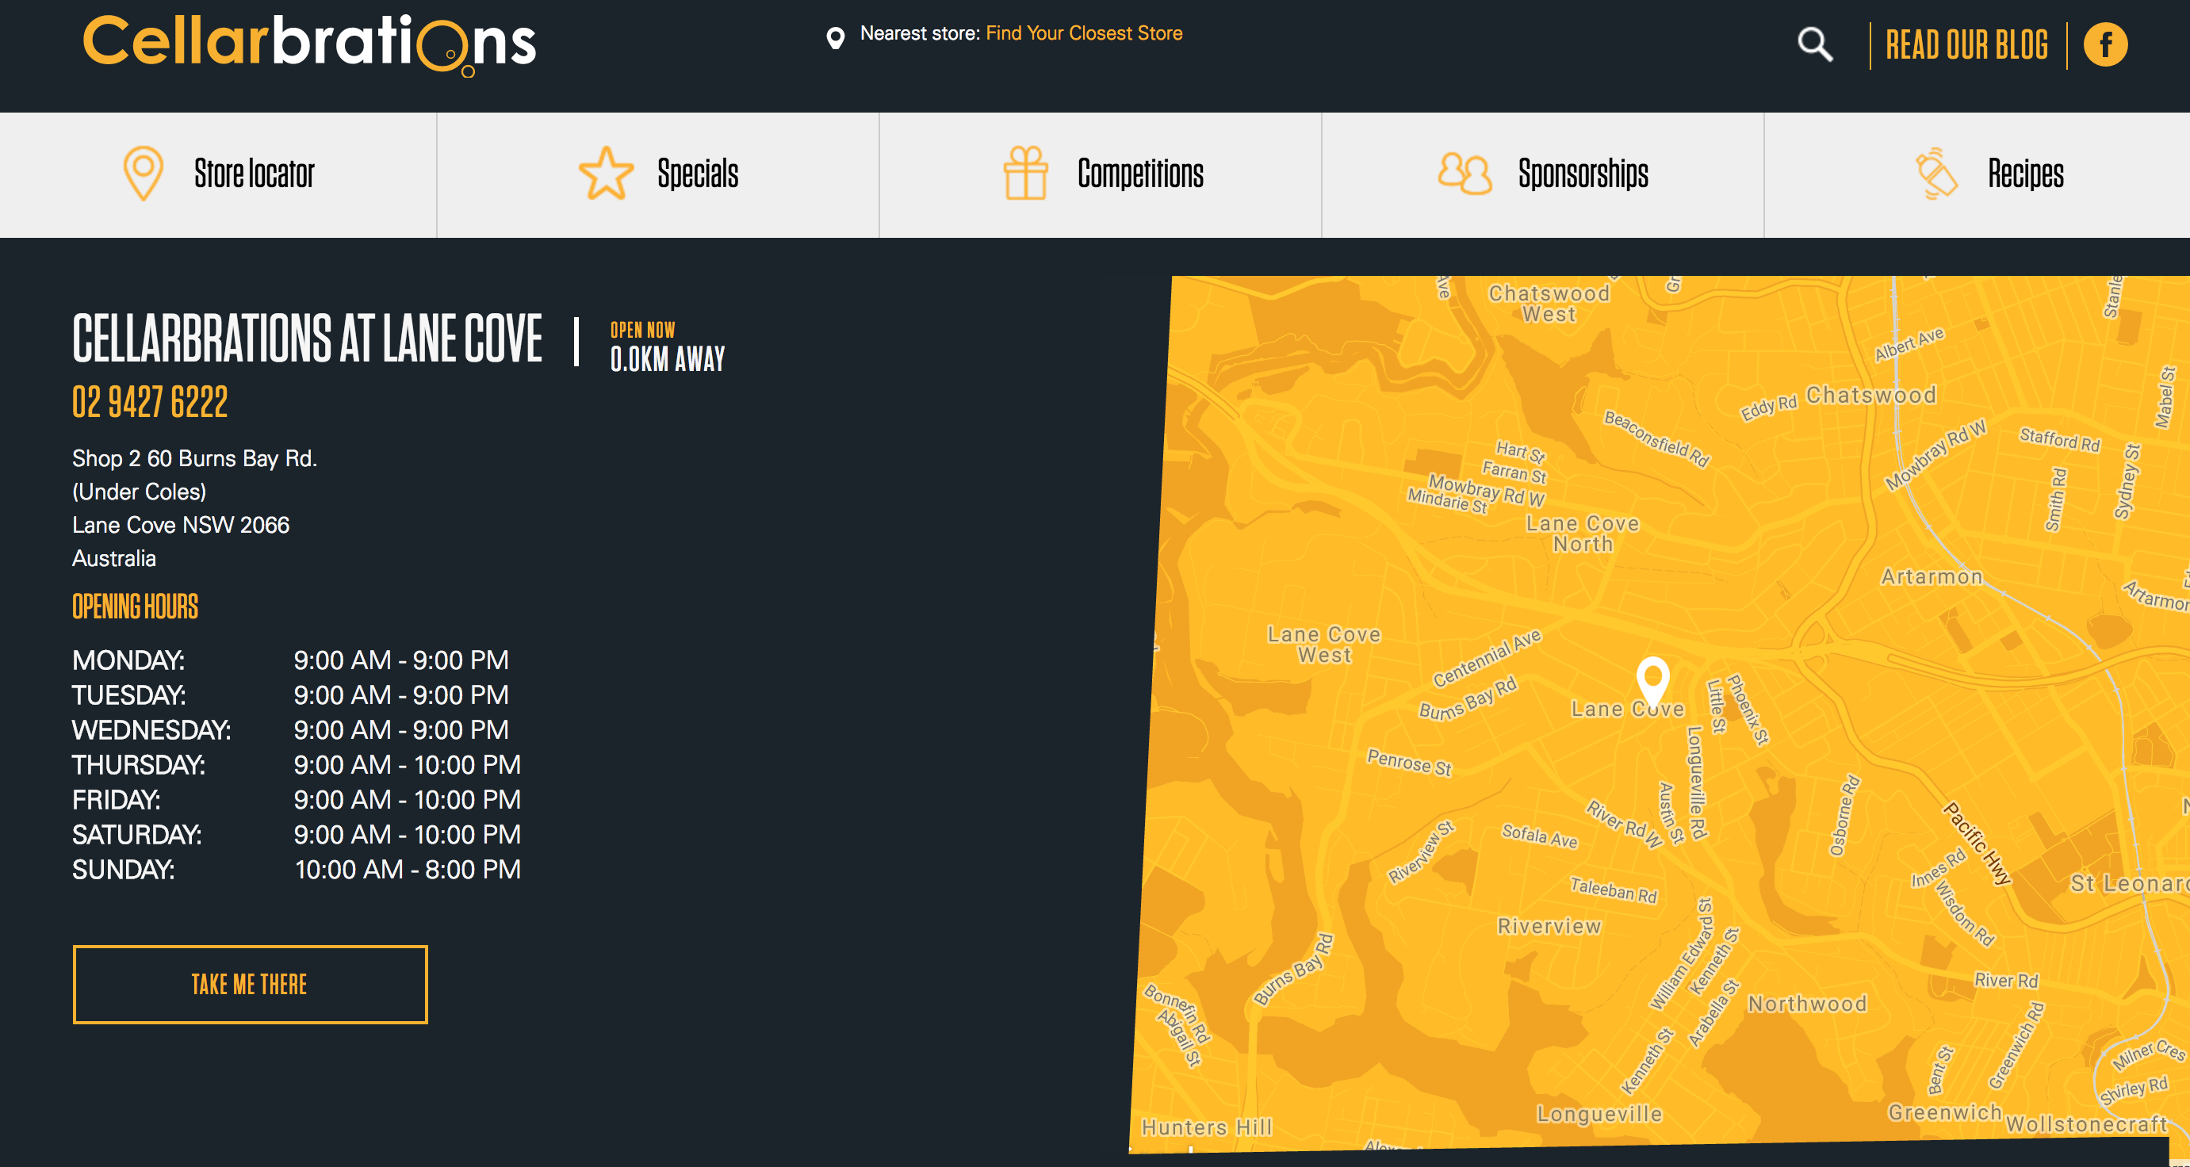Click the Competitions gift box icon

[1025, 174]
